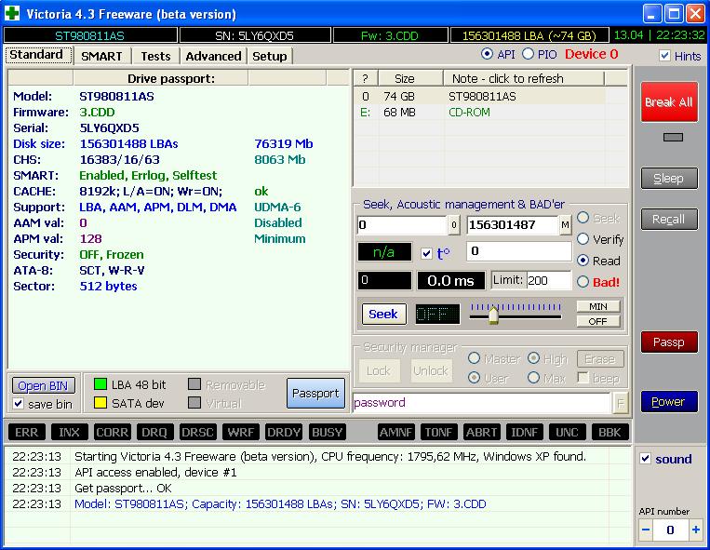Click the M button beside end LBA
Viewport: 710px width, 550px height.
(565, 225)
